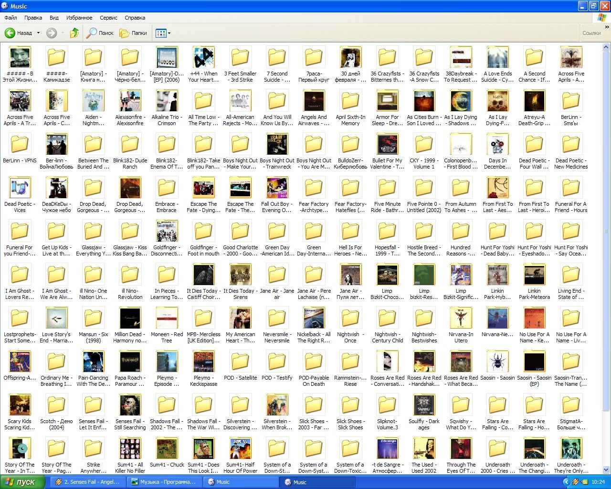The image size is (611, 489).
Task: Select Slipknot - Volume.3 folder
Action: (x=387, y=412)
